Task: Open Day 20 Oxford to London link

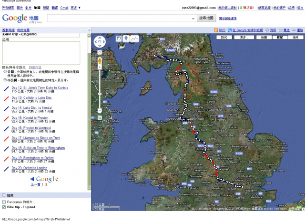Action: pos(30,168)
